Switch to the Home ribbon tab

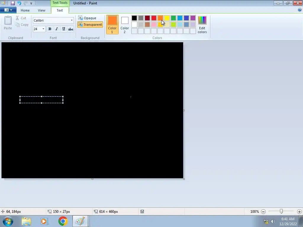point(25,10)
